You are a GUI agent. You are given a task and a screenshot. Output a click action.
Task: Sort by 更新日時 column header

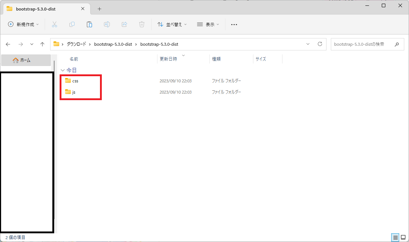click(169, 59)
